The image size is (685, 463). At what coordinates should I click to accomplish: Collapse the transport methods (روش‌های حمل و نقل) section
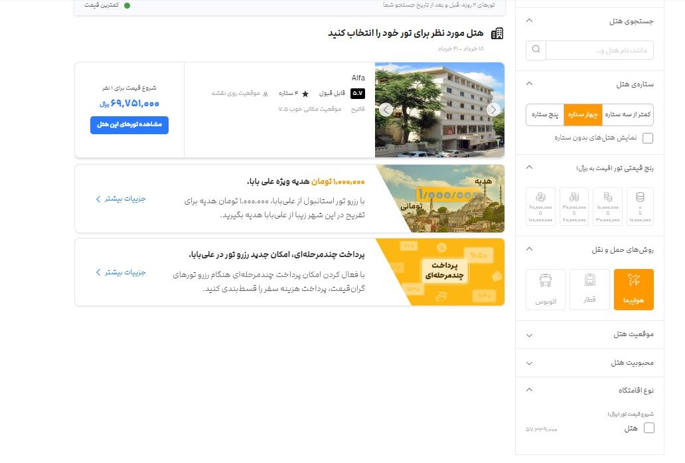click(x=530, y=249)
